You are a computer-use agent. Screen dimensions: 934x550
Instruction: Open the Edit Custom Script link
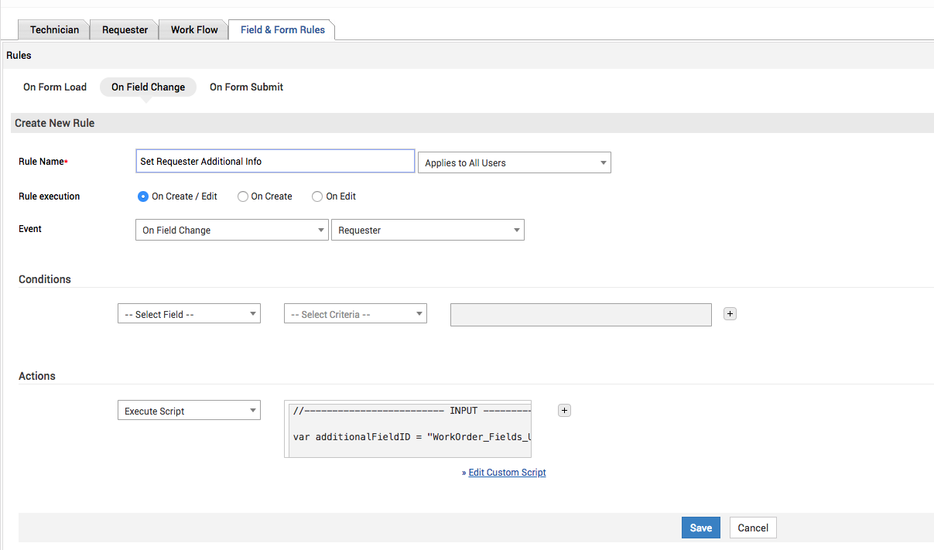point(507,473)
